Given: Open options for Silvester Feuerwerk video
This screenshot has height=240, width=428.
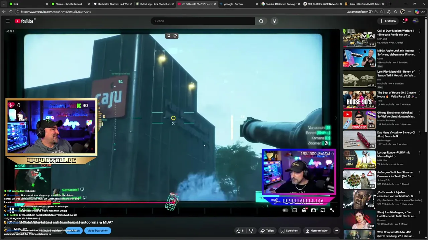Looking at the screenshot, I should [x=420, y=173].
